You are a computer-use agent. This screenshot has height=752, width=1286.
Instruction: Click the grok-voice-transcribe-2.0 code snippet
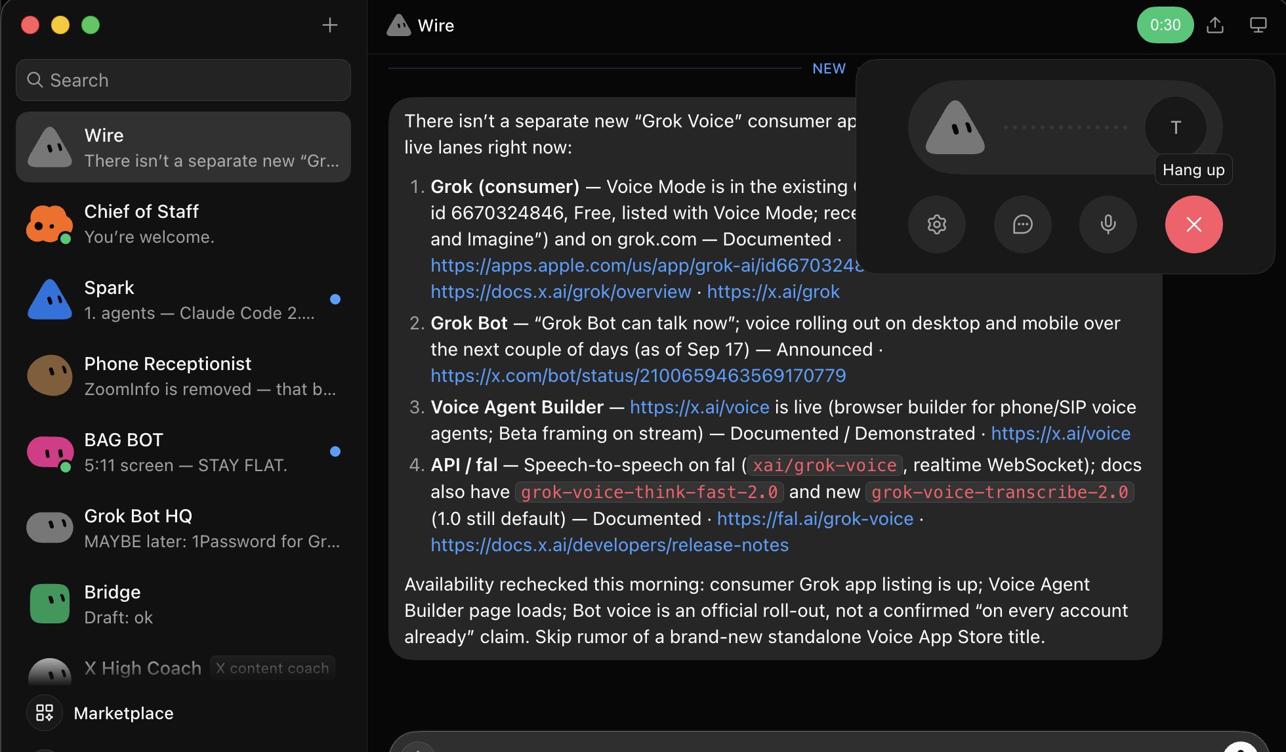tap(1000, 492)
